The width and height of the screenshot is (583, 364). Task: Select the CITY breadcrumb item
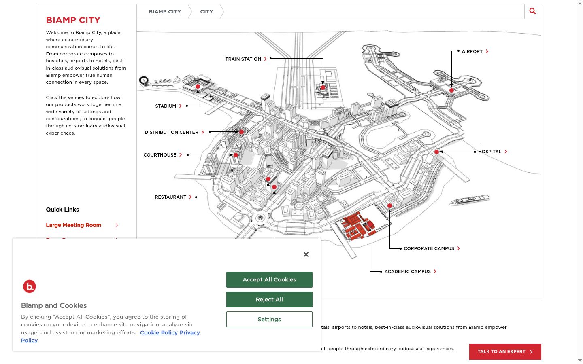(x=206, y=11)
